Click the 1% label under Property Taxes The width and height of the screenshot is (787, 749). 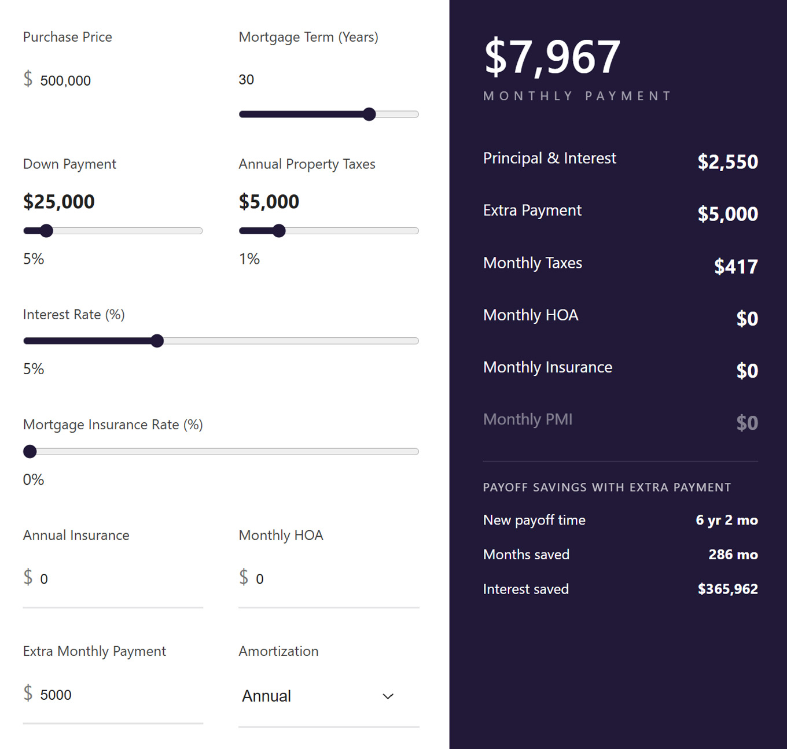(x=249, y=259)
